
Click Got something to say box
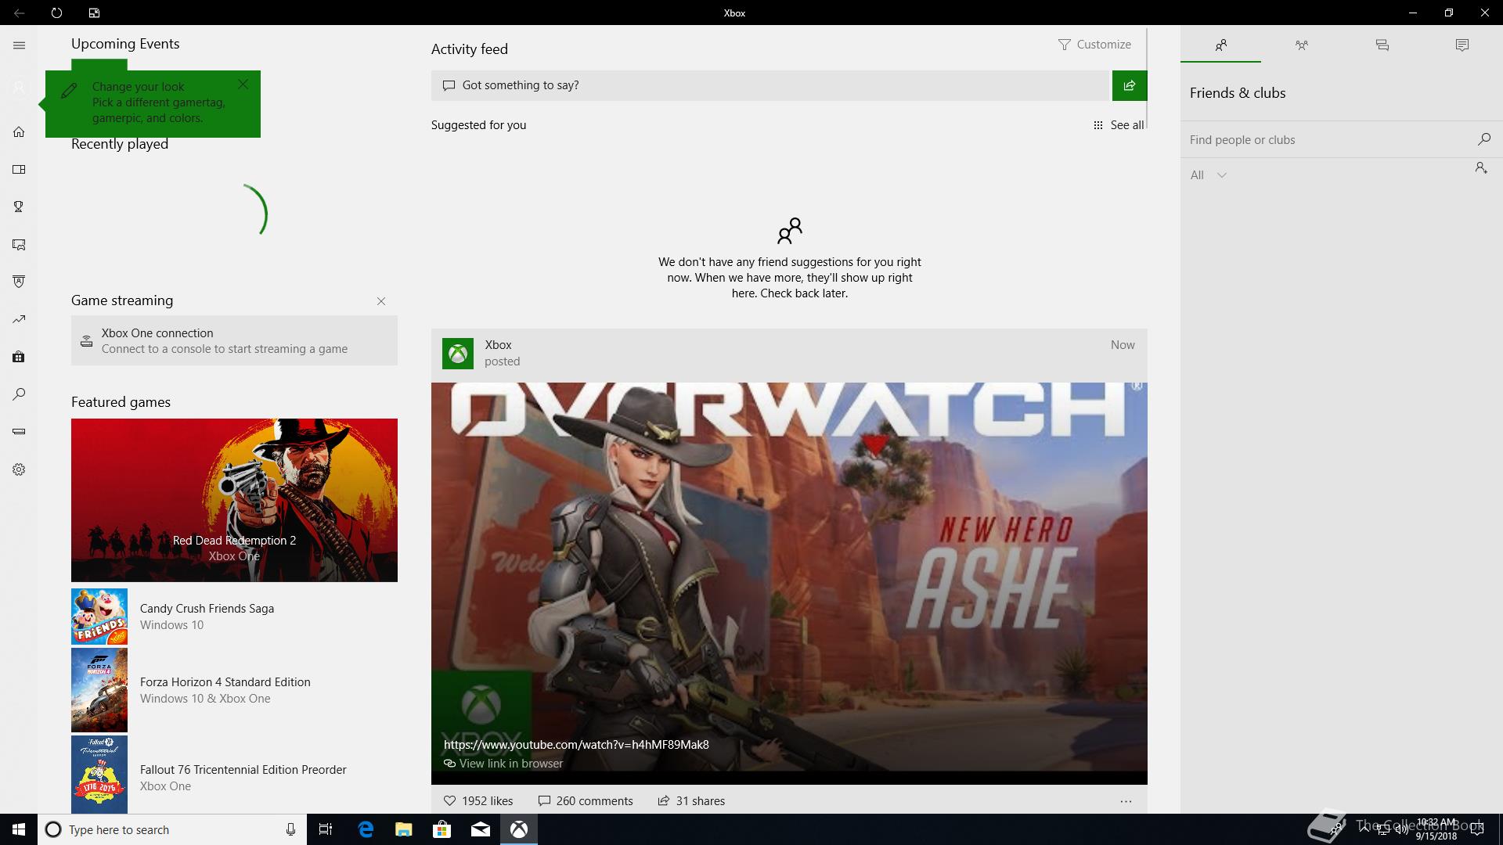pyautogui.click(x=771, y=85)
